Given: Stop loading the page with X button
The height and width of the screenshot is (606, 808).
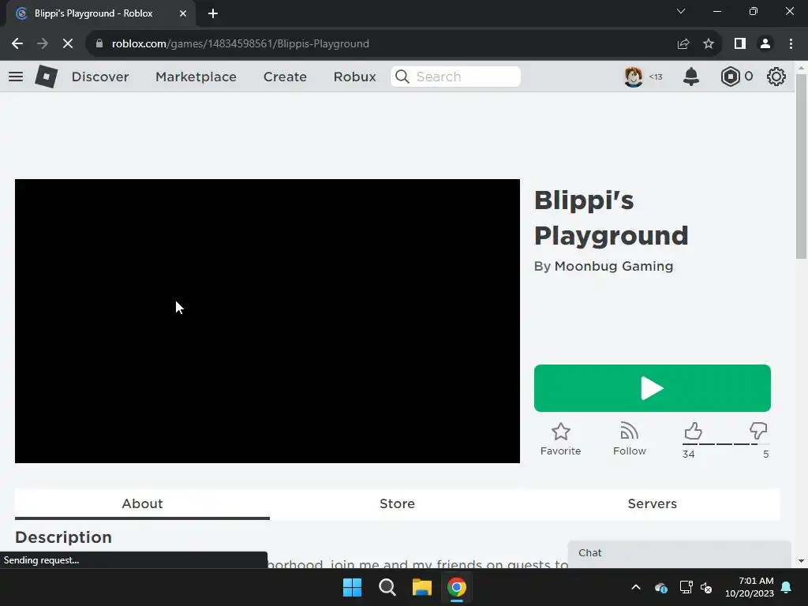Looking at the screenshot, I should click(68, 44).
